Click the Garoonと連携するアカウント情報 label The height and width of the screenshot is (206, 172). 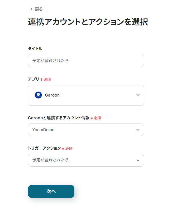59,118
